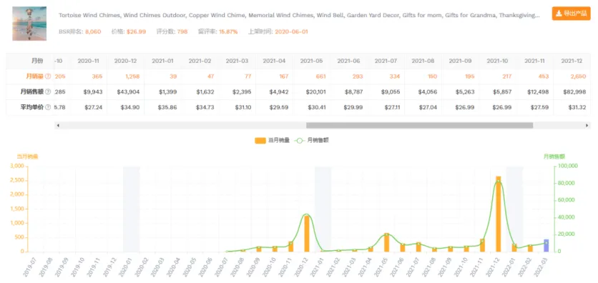Click average price cell $35.86

point(167,107)
